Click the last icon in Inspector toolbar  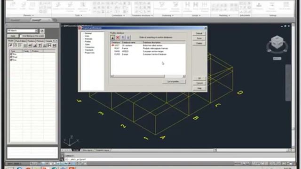[55, 46]
